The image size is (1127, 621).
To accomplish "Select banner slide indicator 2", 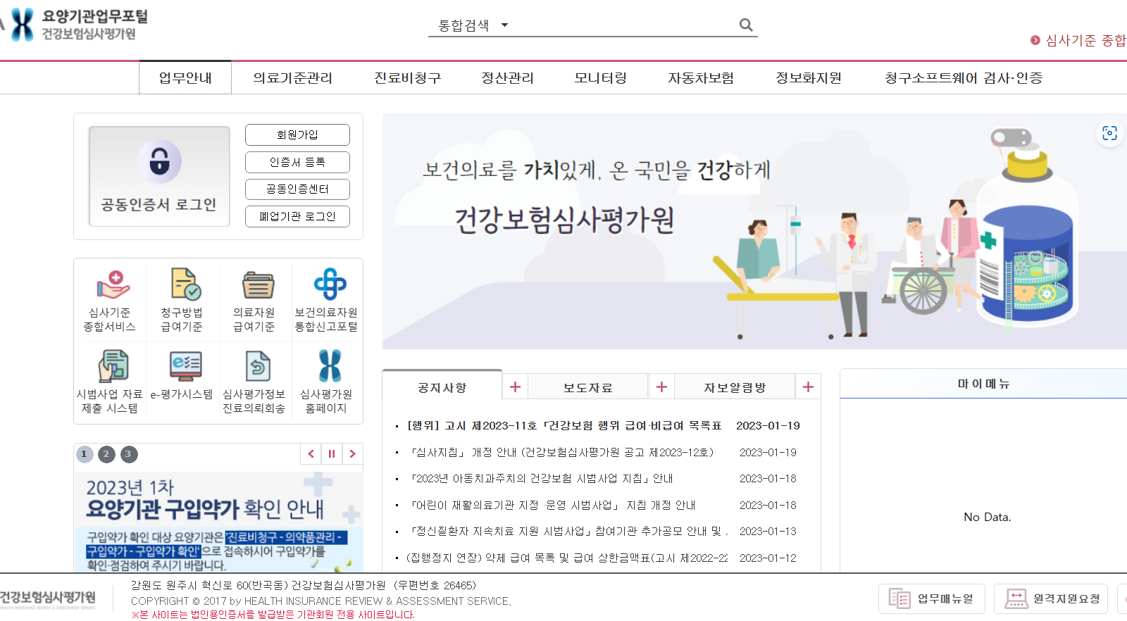I will point(106,454).
